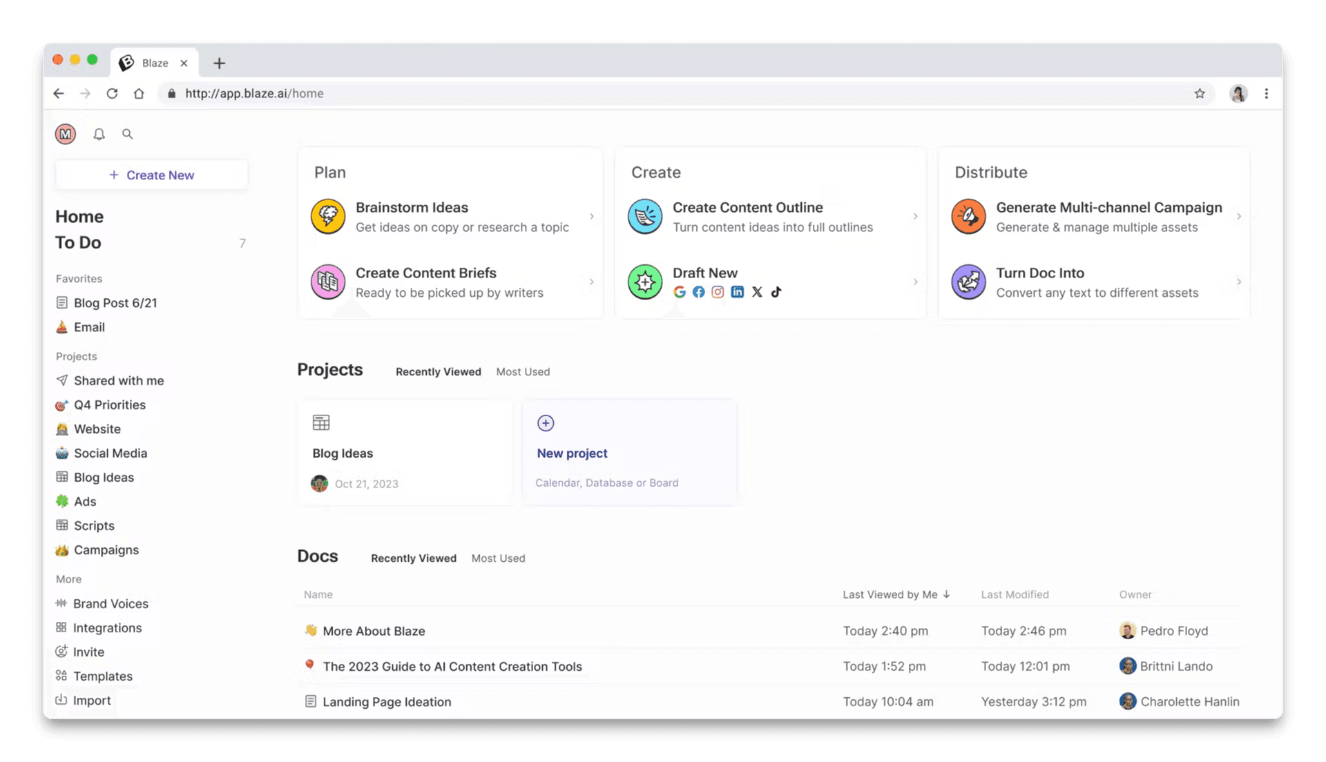The width and height of the screenshot is (1326, 762).
Task: Choose the TikTok icon under Draft New
Action: [776, 292]
